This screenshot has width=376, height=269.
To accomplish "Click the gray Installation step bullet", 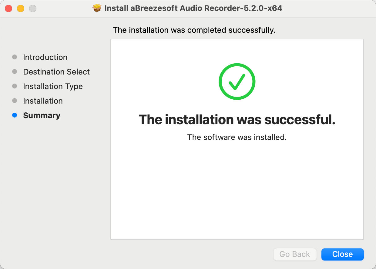I will click(14, 101).
